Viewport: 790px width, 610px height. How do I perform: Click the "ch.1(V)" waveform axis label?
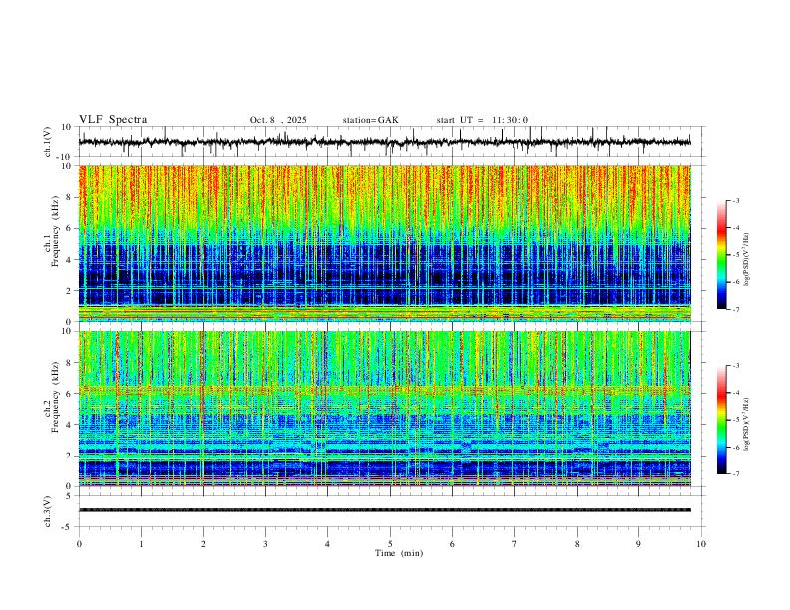(x=47, y=142)
